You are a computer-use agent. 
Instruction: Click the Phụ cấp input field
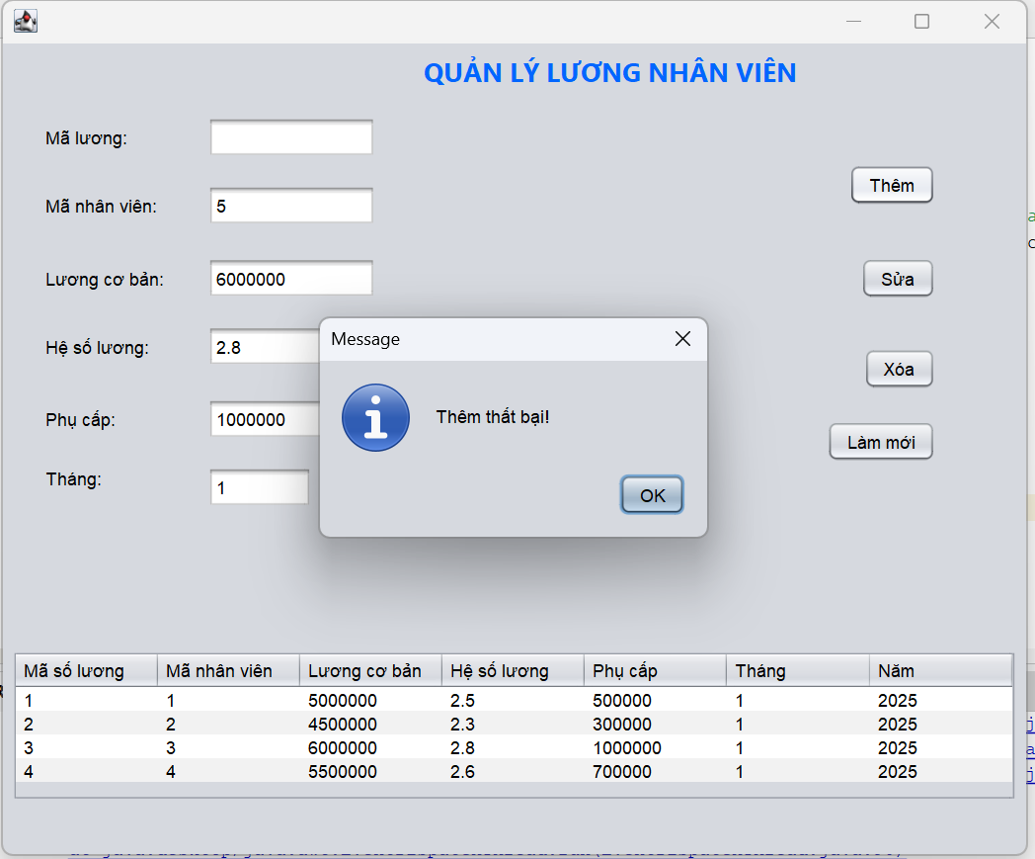tap(266, 419)
